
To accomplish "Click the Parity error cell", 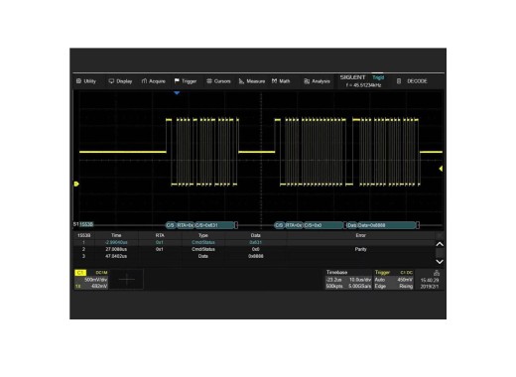I will click(361, 249).
